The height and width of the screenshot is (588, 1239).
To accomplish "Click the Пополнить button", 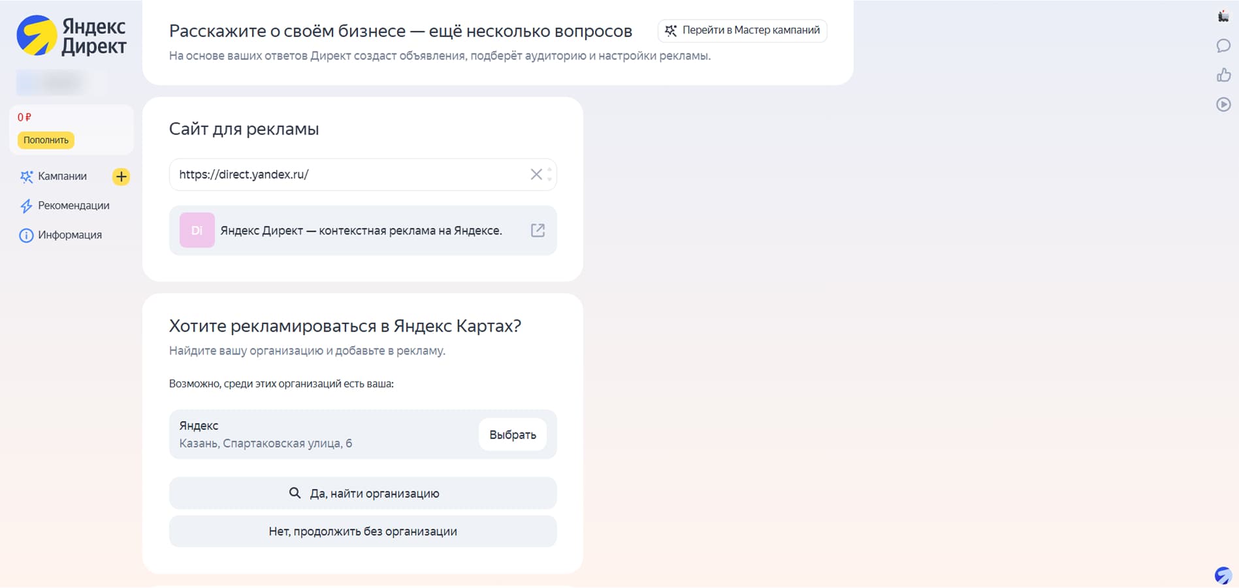I will point(46,140).
